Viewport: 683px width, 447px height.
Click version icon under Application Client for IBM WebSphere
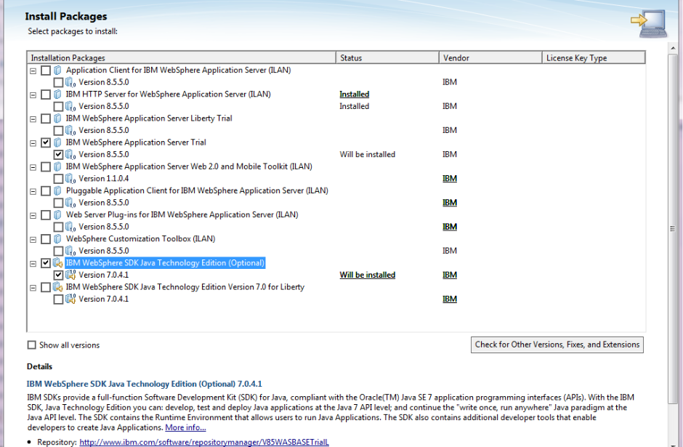click(70, 82)
